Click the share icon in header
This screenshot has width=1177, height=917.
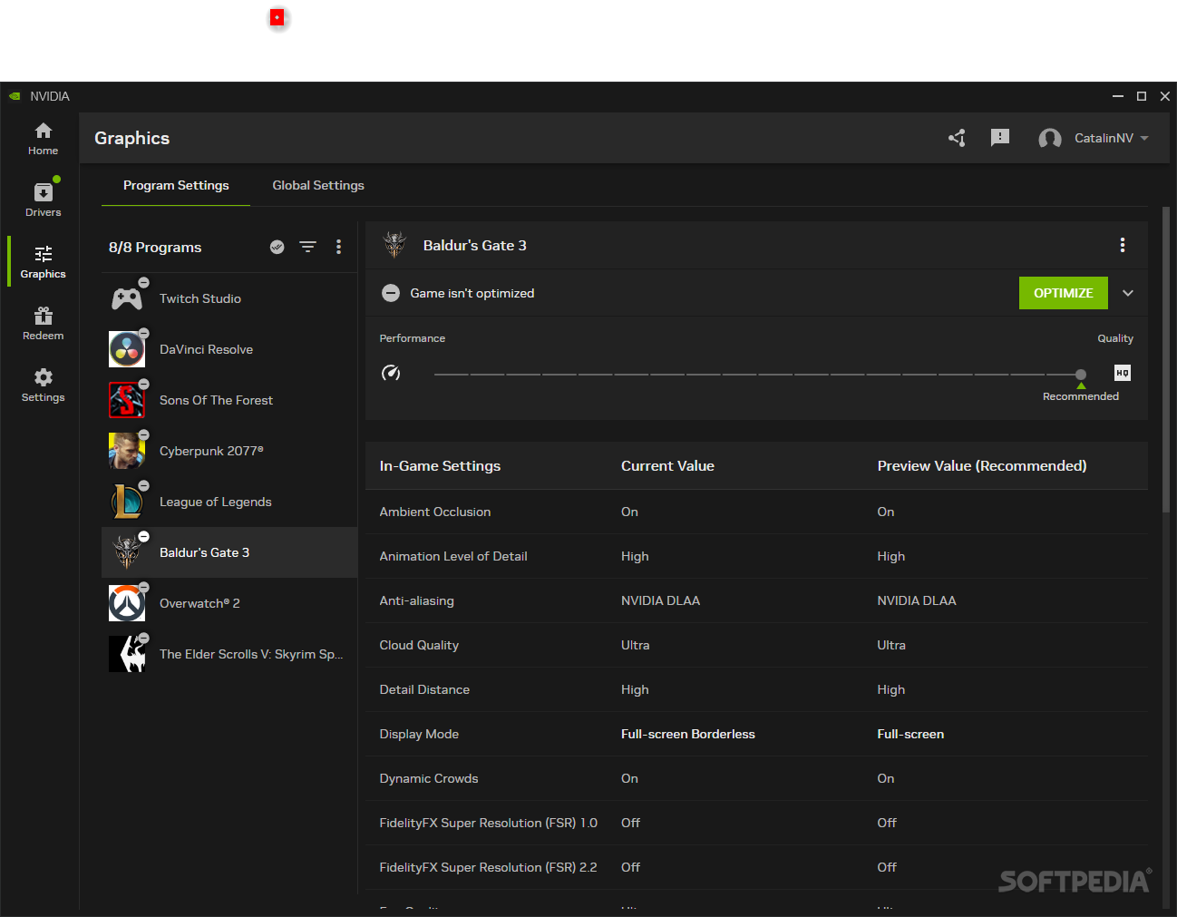click(957, 138)
